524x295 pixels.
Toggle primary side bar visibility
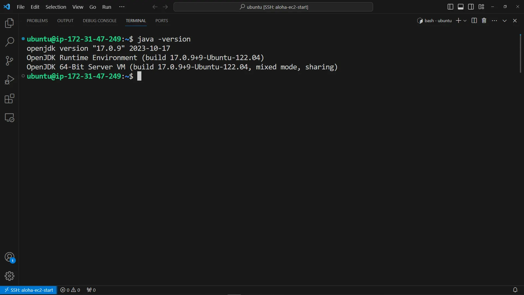[450, 7]
